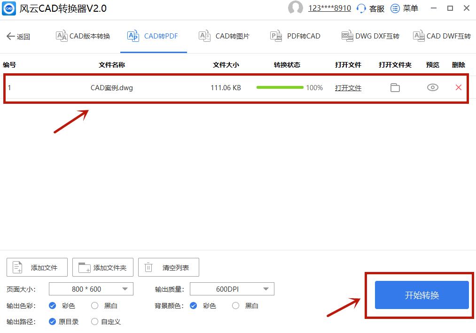Image resolution: width=476 pixels, height=333 pixels.
Task: Open the folder for CAD案例.dwg
Action: [x=395, y=87]
